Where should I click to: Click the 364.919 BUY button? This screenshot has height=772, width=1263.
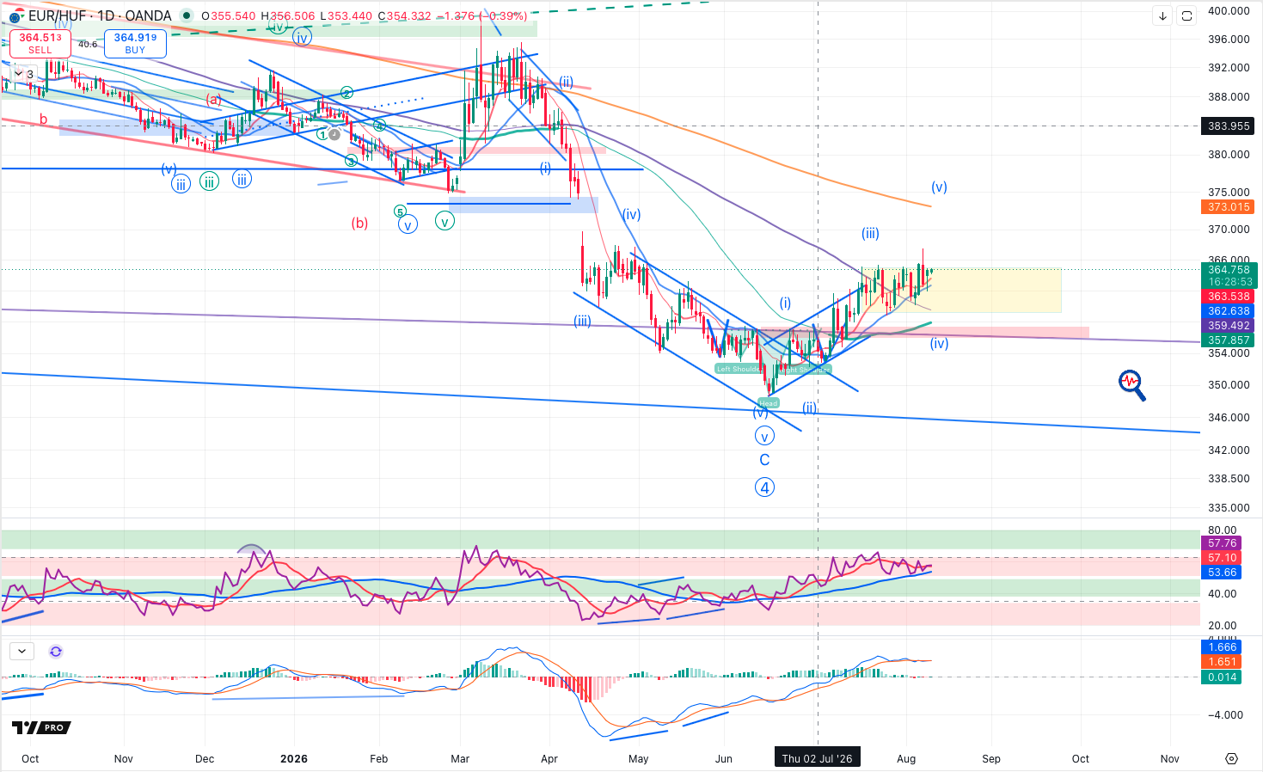(135, 43)
